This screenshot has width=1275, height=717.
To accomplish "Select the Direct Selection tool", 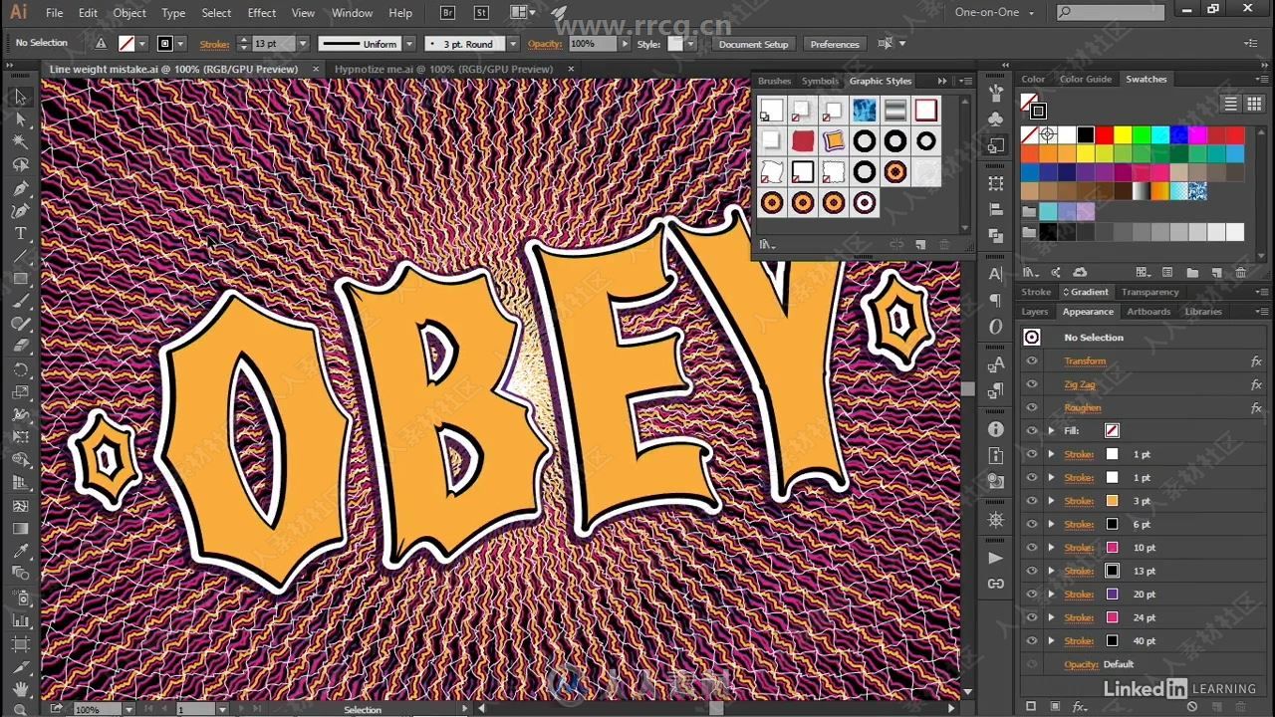I will tap(20, 119).
